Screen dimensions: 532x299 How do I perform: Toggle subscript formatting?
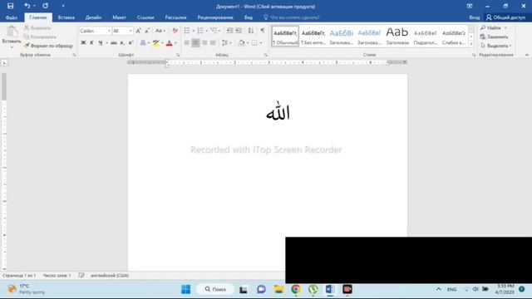[x=122, y=42]
